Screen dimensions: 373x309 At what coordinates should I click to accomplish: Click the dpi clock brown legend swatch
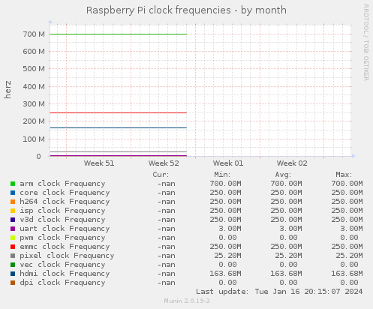pos(13,283)
